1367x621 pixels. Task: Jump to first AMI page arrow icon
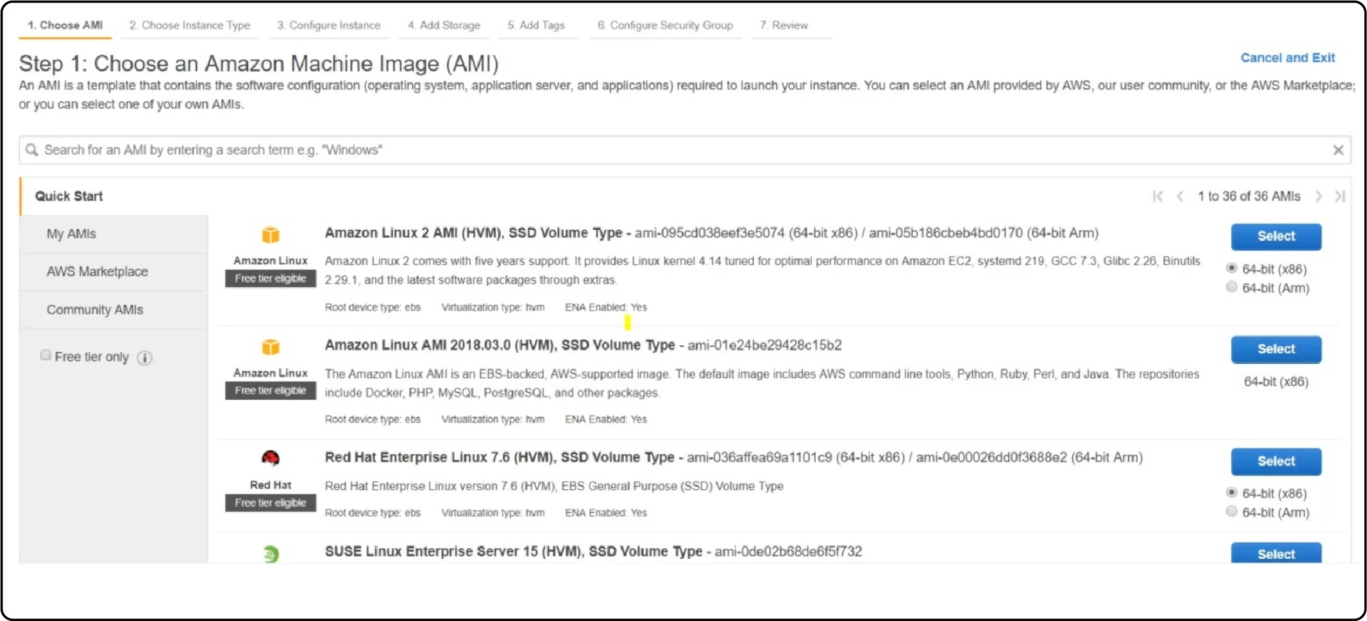point(1159,196)
